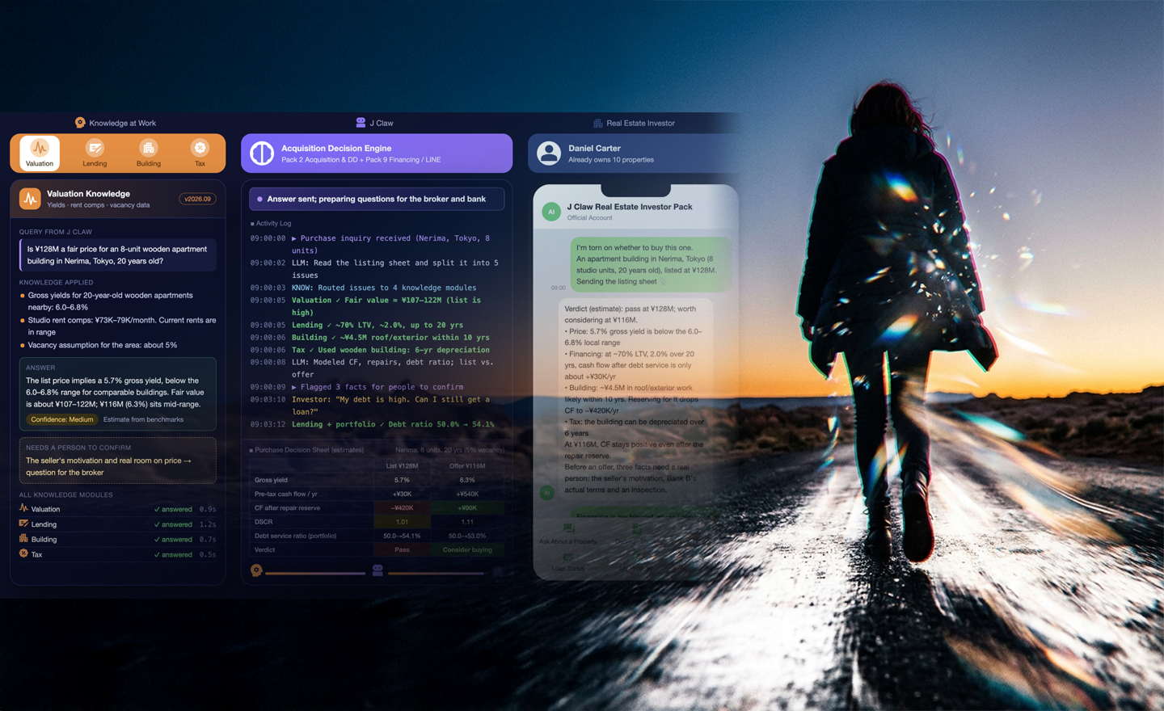Click the first progress bar segment after head icon
This screenshot has width=1164, height=711.
(x=315, y=574)
